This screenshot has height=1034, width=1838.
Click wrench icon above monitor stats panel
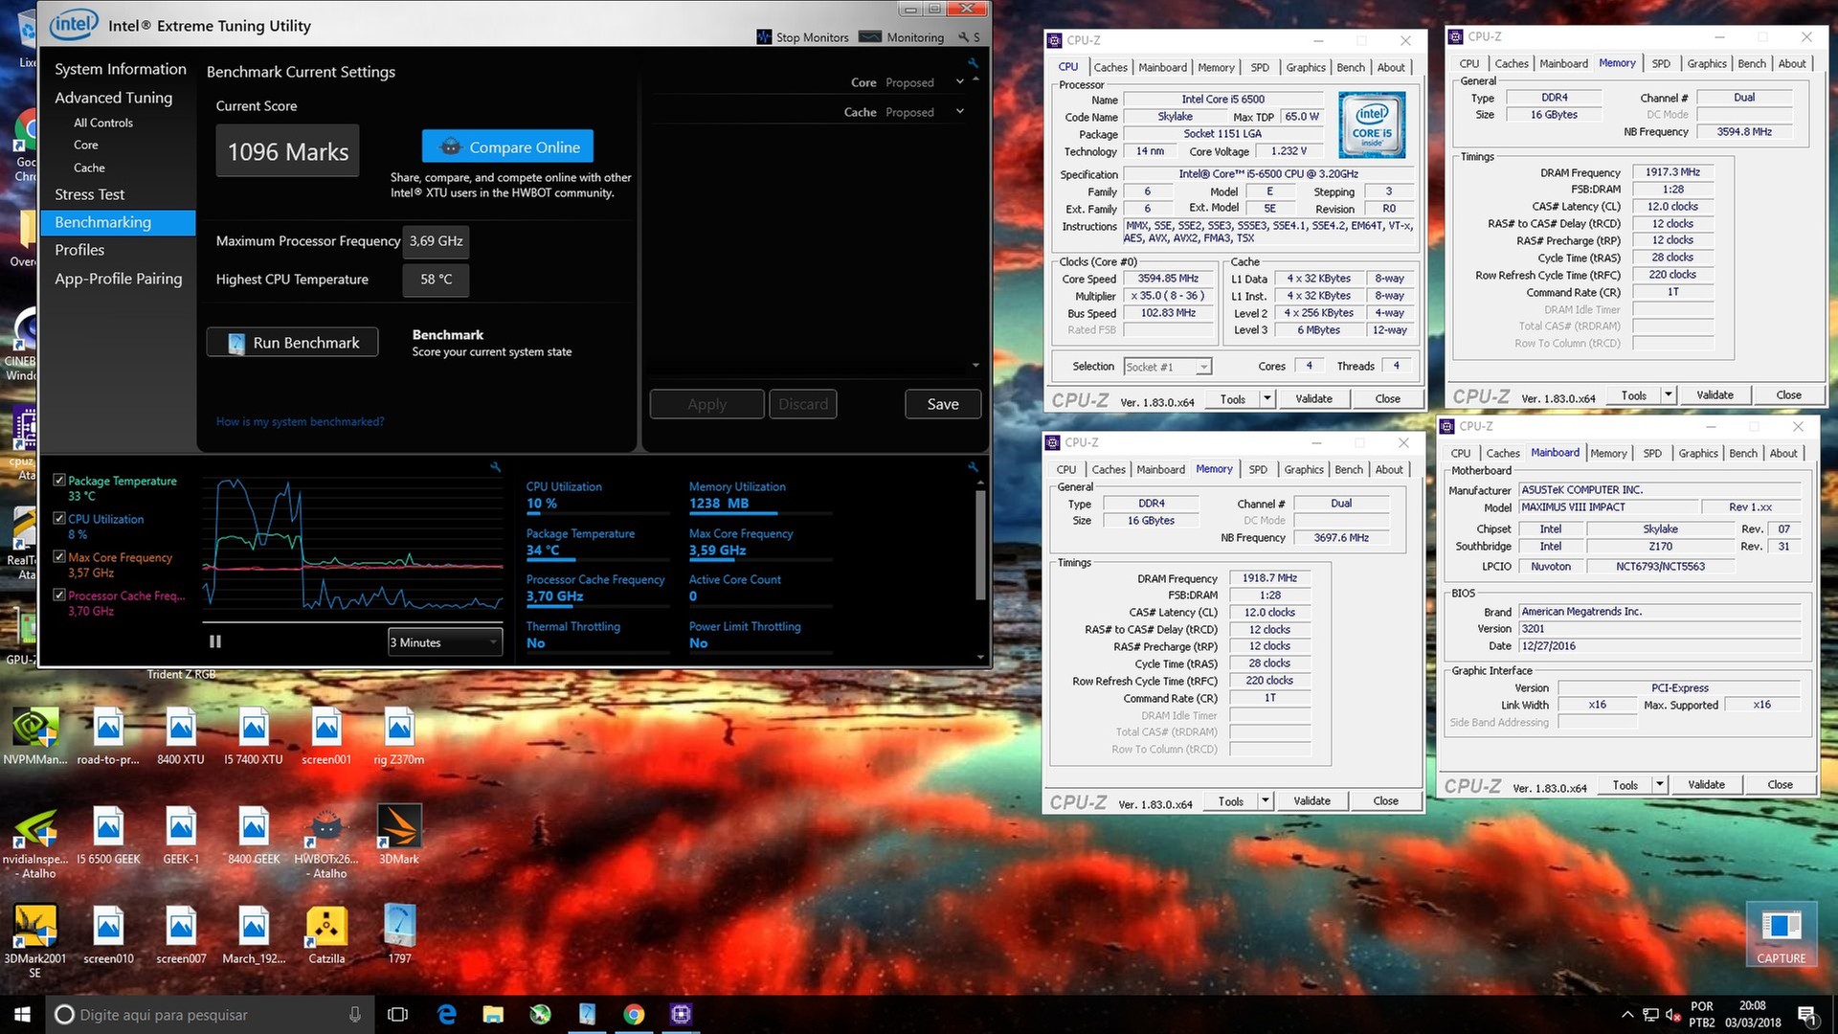[973, 466]
